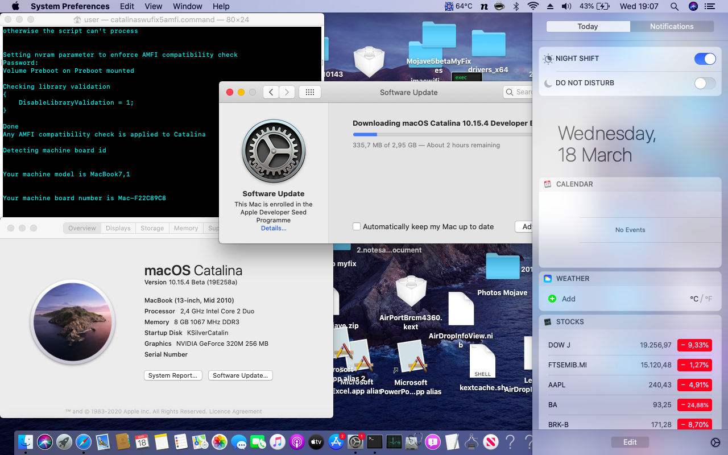Click the Wi-Fi status icon
Image resolution: width=728 pixels, height=455 pixels.
click(x=533, y=6)
